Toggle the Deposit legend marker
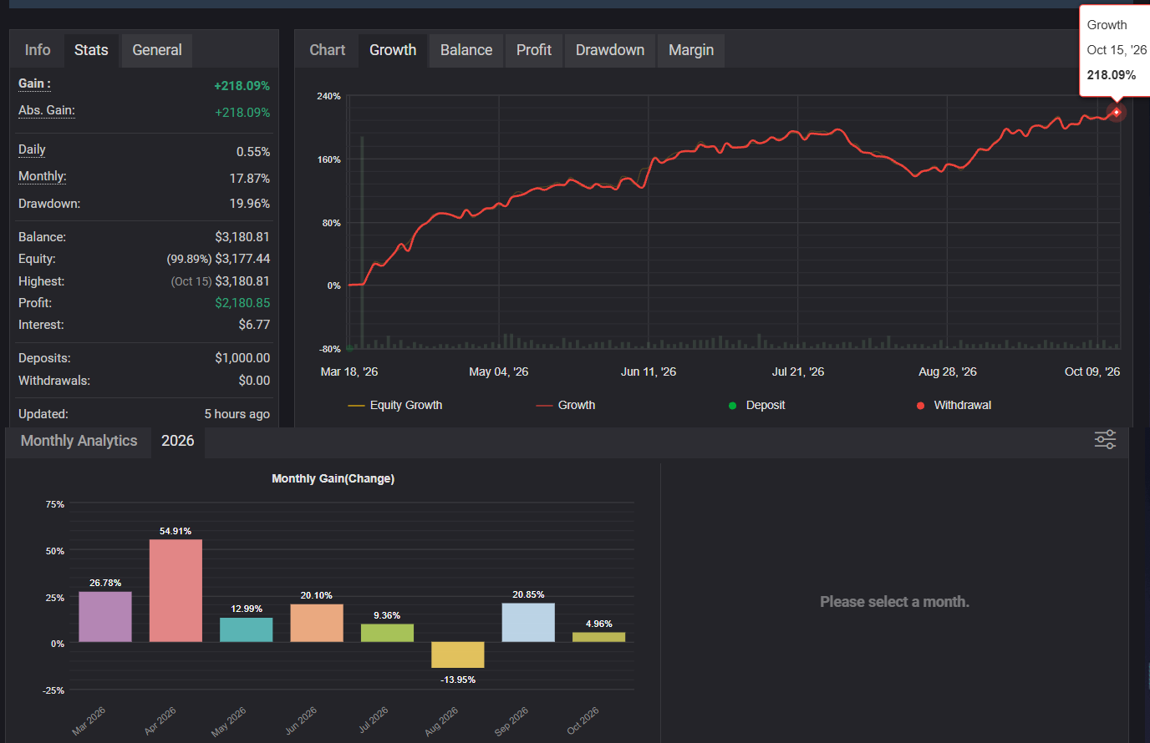Image resolution: width=1150 pixels, height=743 pixels. tap(757, 405)
